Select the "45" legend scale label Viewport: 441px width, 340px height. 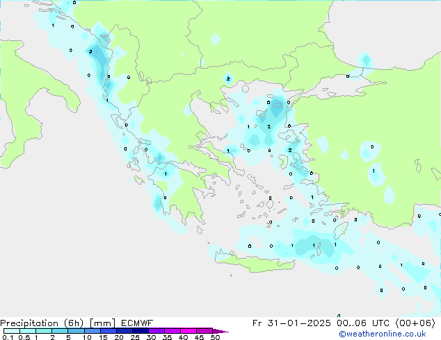tap(199, 337)
